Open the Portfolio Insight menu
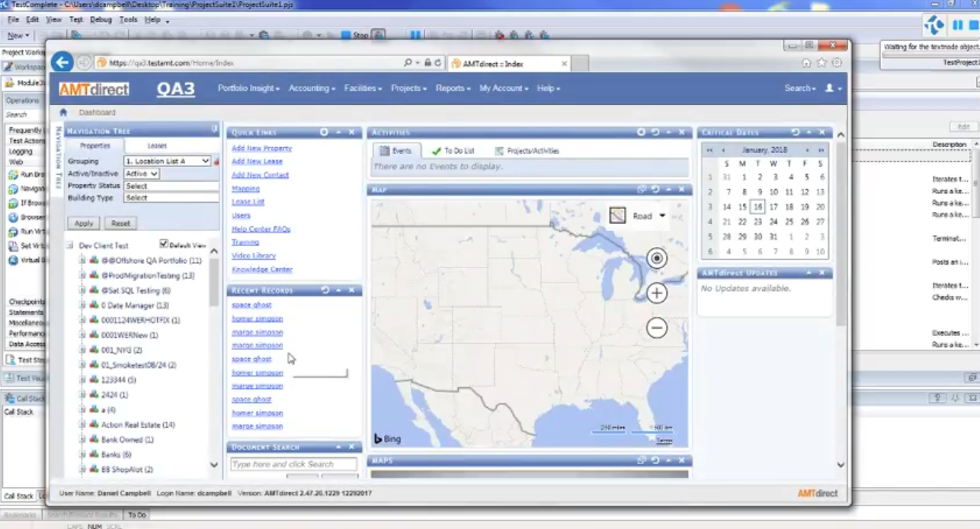Viewport: 980px width, 529px height. click(248, 88)
